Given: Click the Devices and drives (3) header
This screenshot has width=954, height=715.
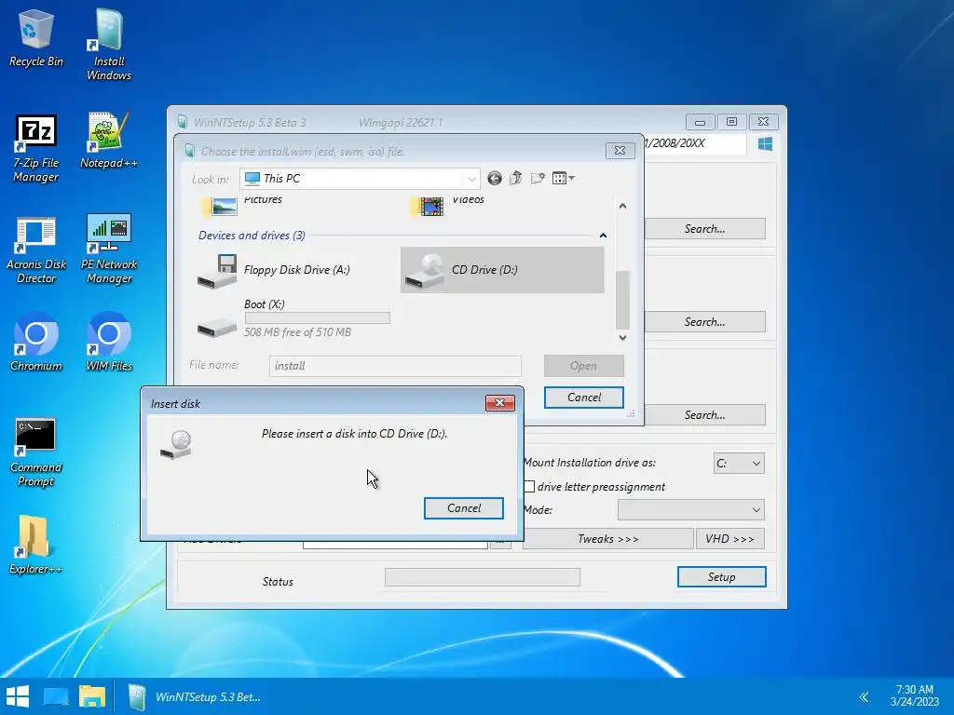Looking at the screenshot, I should pos(252,236).
